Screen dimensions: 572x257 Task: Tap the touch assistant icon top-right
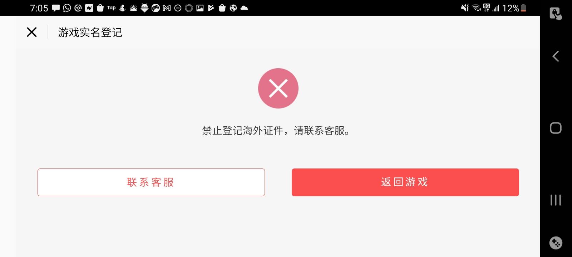pyautogui.click(x=556, y=14)
